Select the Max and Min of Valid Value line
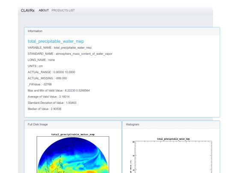231x173 pixels. 59,91
